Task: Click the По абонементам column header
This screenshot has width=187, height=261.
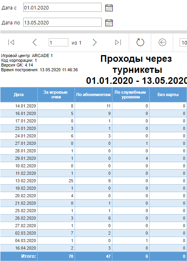Action: [x=93, y=95]
